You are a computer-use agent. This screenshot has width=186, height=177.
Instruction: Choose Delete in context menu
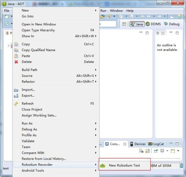click(x=56, y=62)
